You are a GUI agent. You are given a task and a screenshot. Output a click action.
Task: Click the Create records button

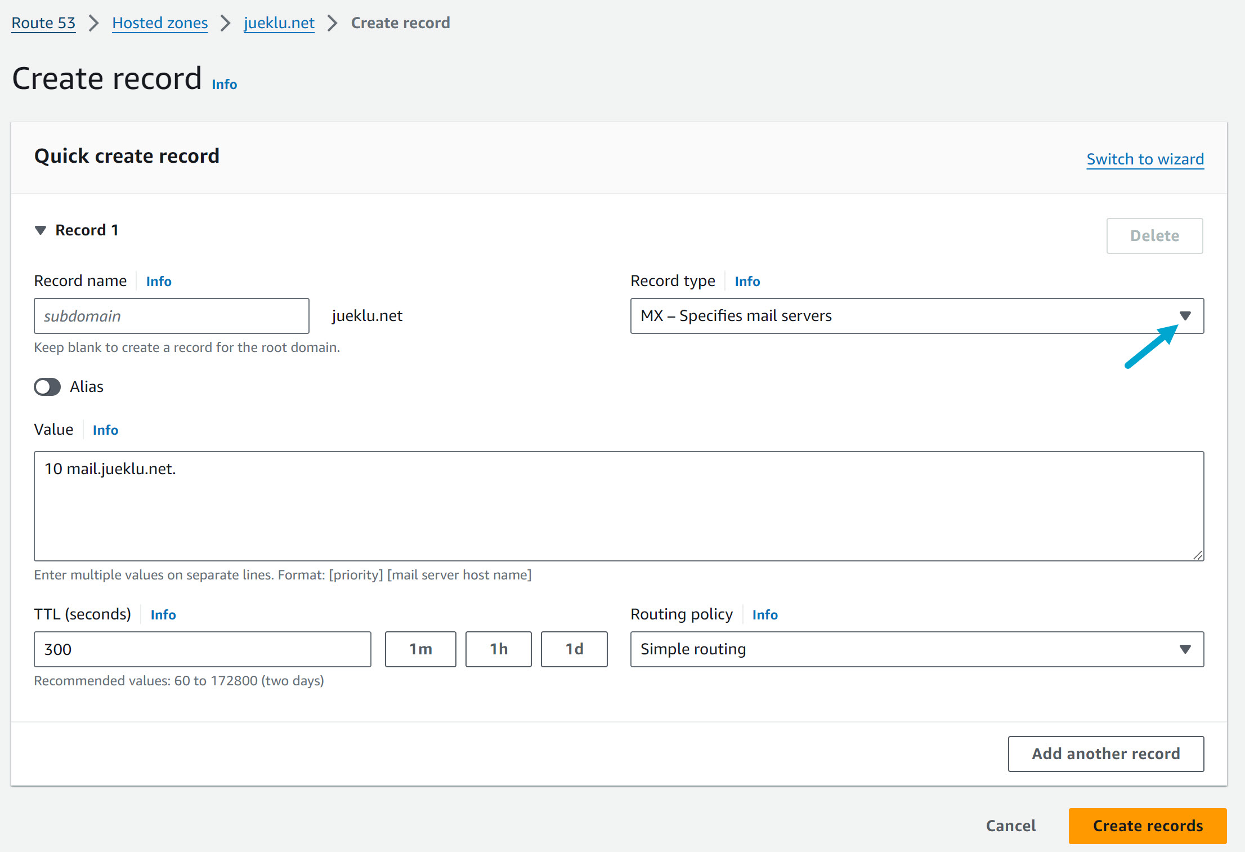click(x=1147, y=826)
